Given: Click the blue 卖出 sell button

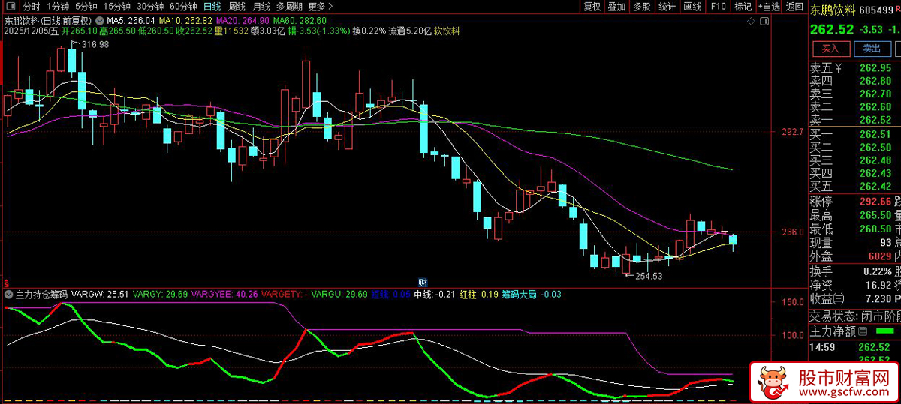Looking at the screenshot, I should (871, 49).
